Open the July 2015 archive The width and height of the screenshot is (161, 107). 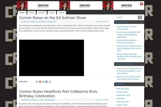click(121, 98)
